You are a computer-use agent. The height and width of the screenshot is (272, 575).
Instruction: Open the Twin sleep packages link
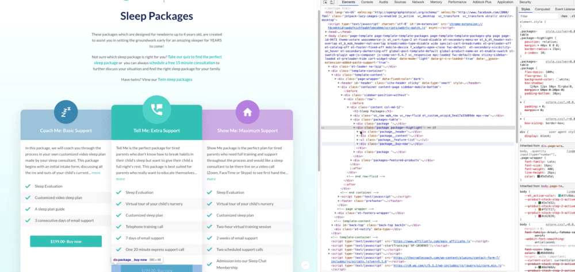tap(175, 79)
